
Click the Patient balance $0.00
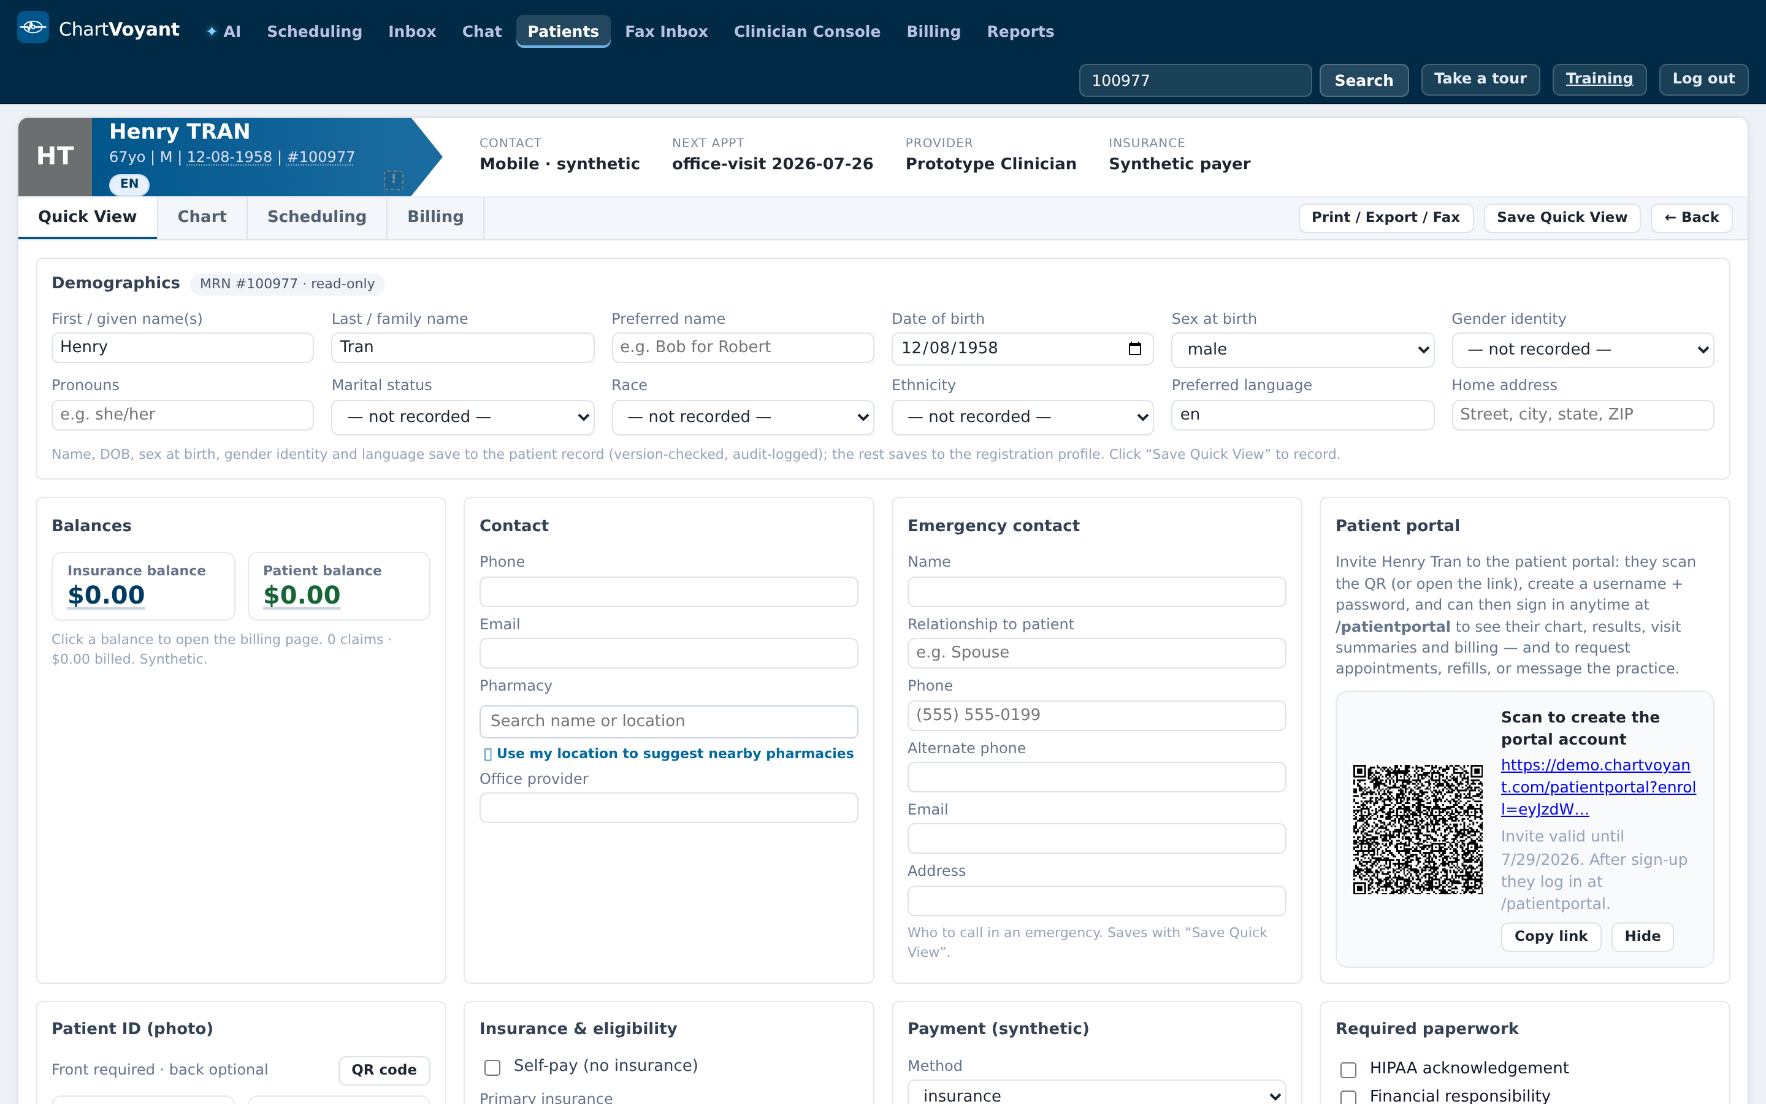coord(302,596)
